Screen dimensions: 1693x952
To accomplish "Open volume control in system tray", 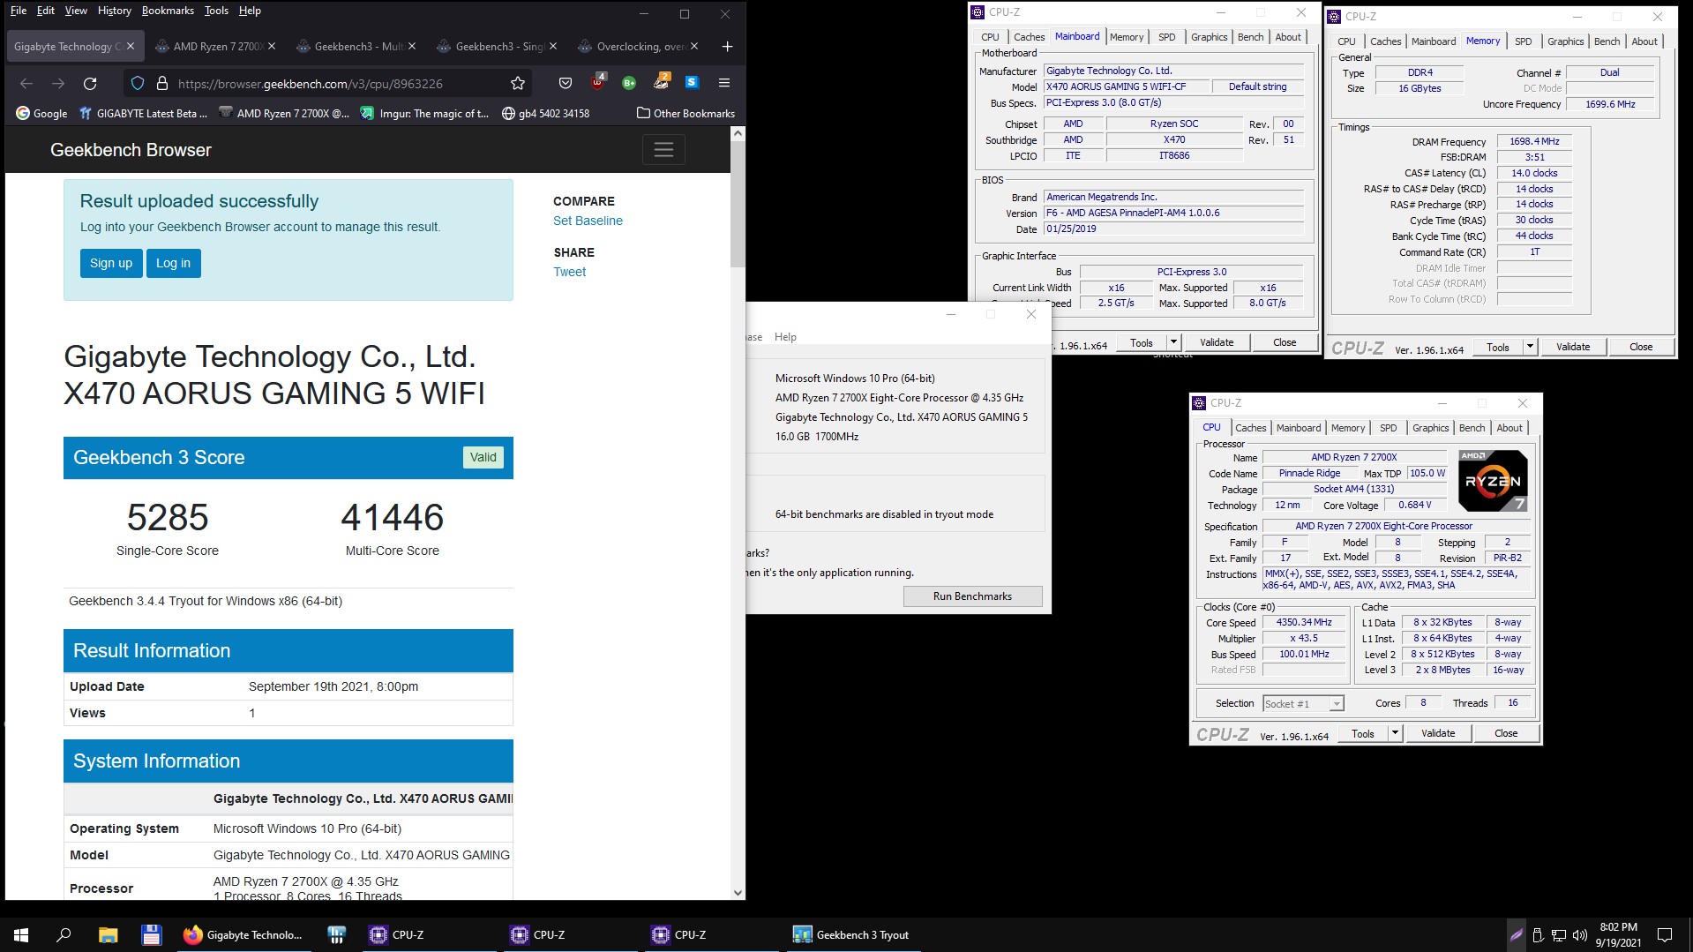I will (1580, 935).
